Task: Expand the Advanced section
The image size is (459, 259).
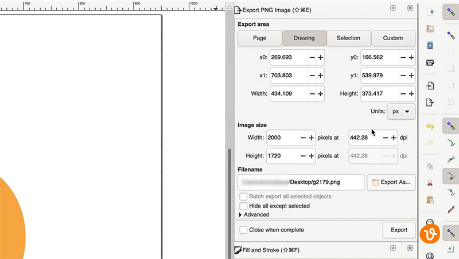Action: pos(254,214)
